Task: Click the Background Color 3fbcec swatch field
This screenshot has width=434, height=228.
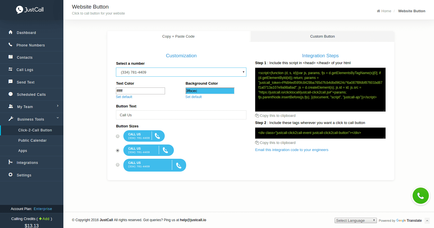Action: pos(210,91)
